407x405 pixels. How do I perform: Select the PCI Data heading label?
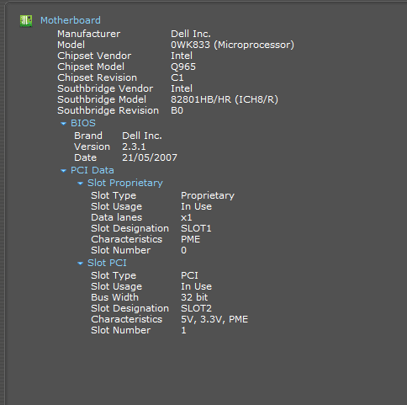(92, 170)
